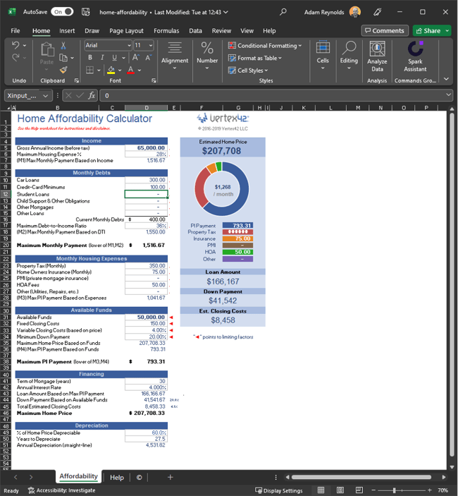Switch to the Review tab
Screen dimensions: 458x496
point(221,30)
